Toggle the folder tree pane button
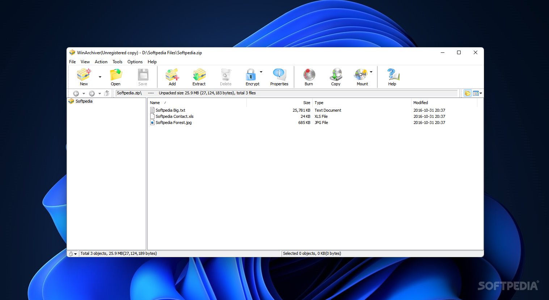The width and height of the screenshot is (549, 300). 468,93
